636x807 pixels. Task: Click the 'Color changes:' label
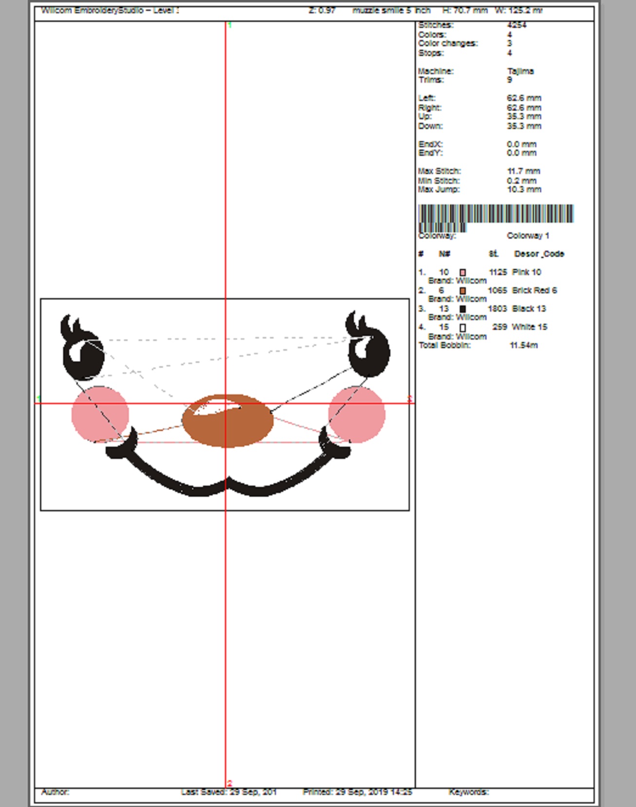(448, 43)
